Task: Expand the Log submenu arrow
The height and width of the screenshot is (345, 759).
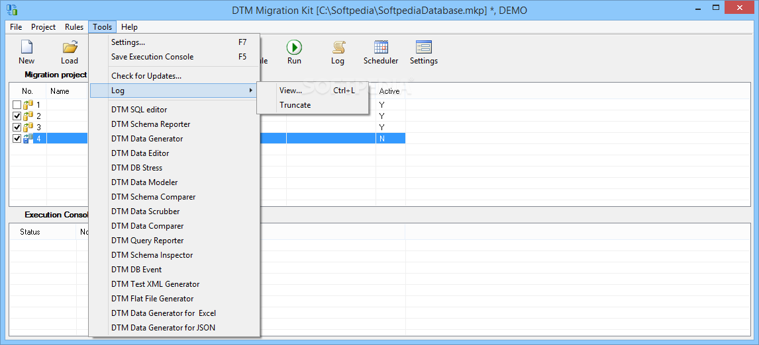Action: click(251, 91)
